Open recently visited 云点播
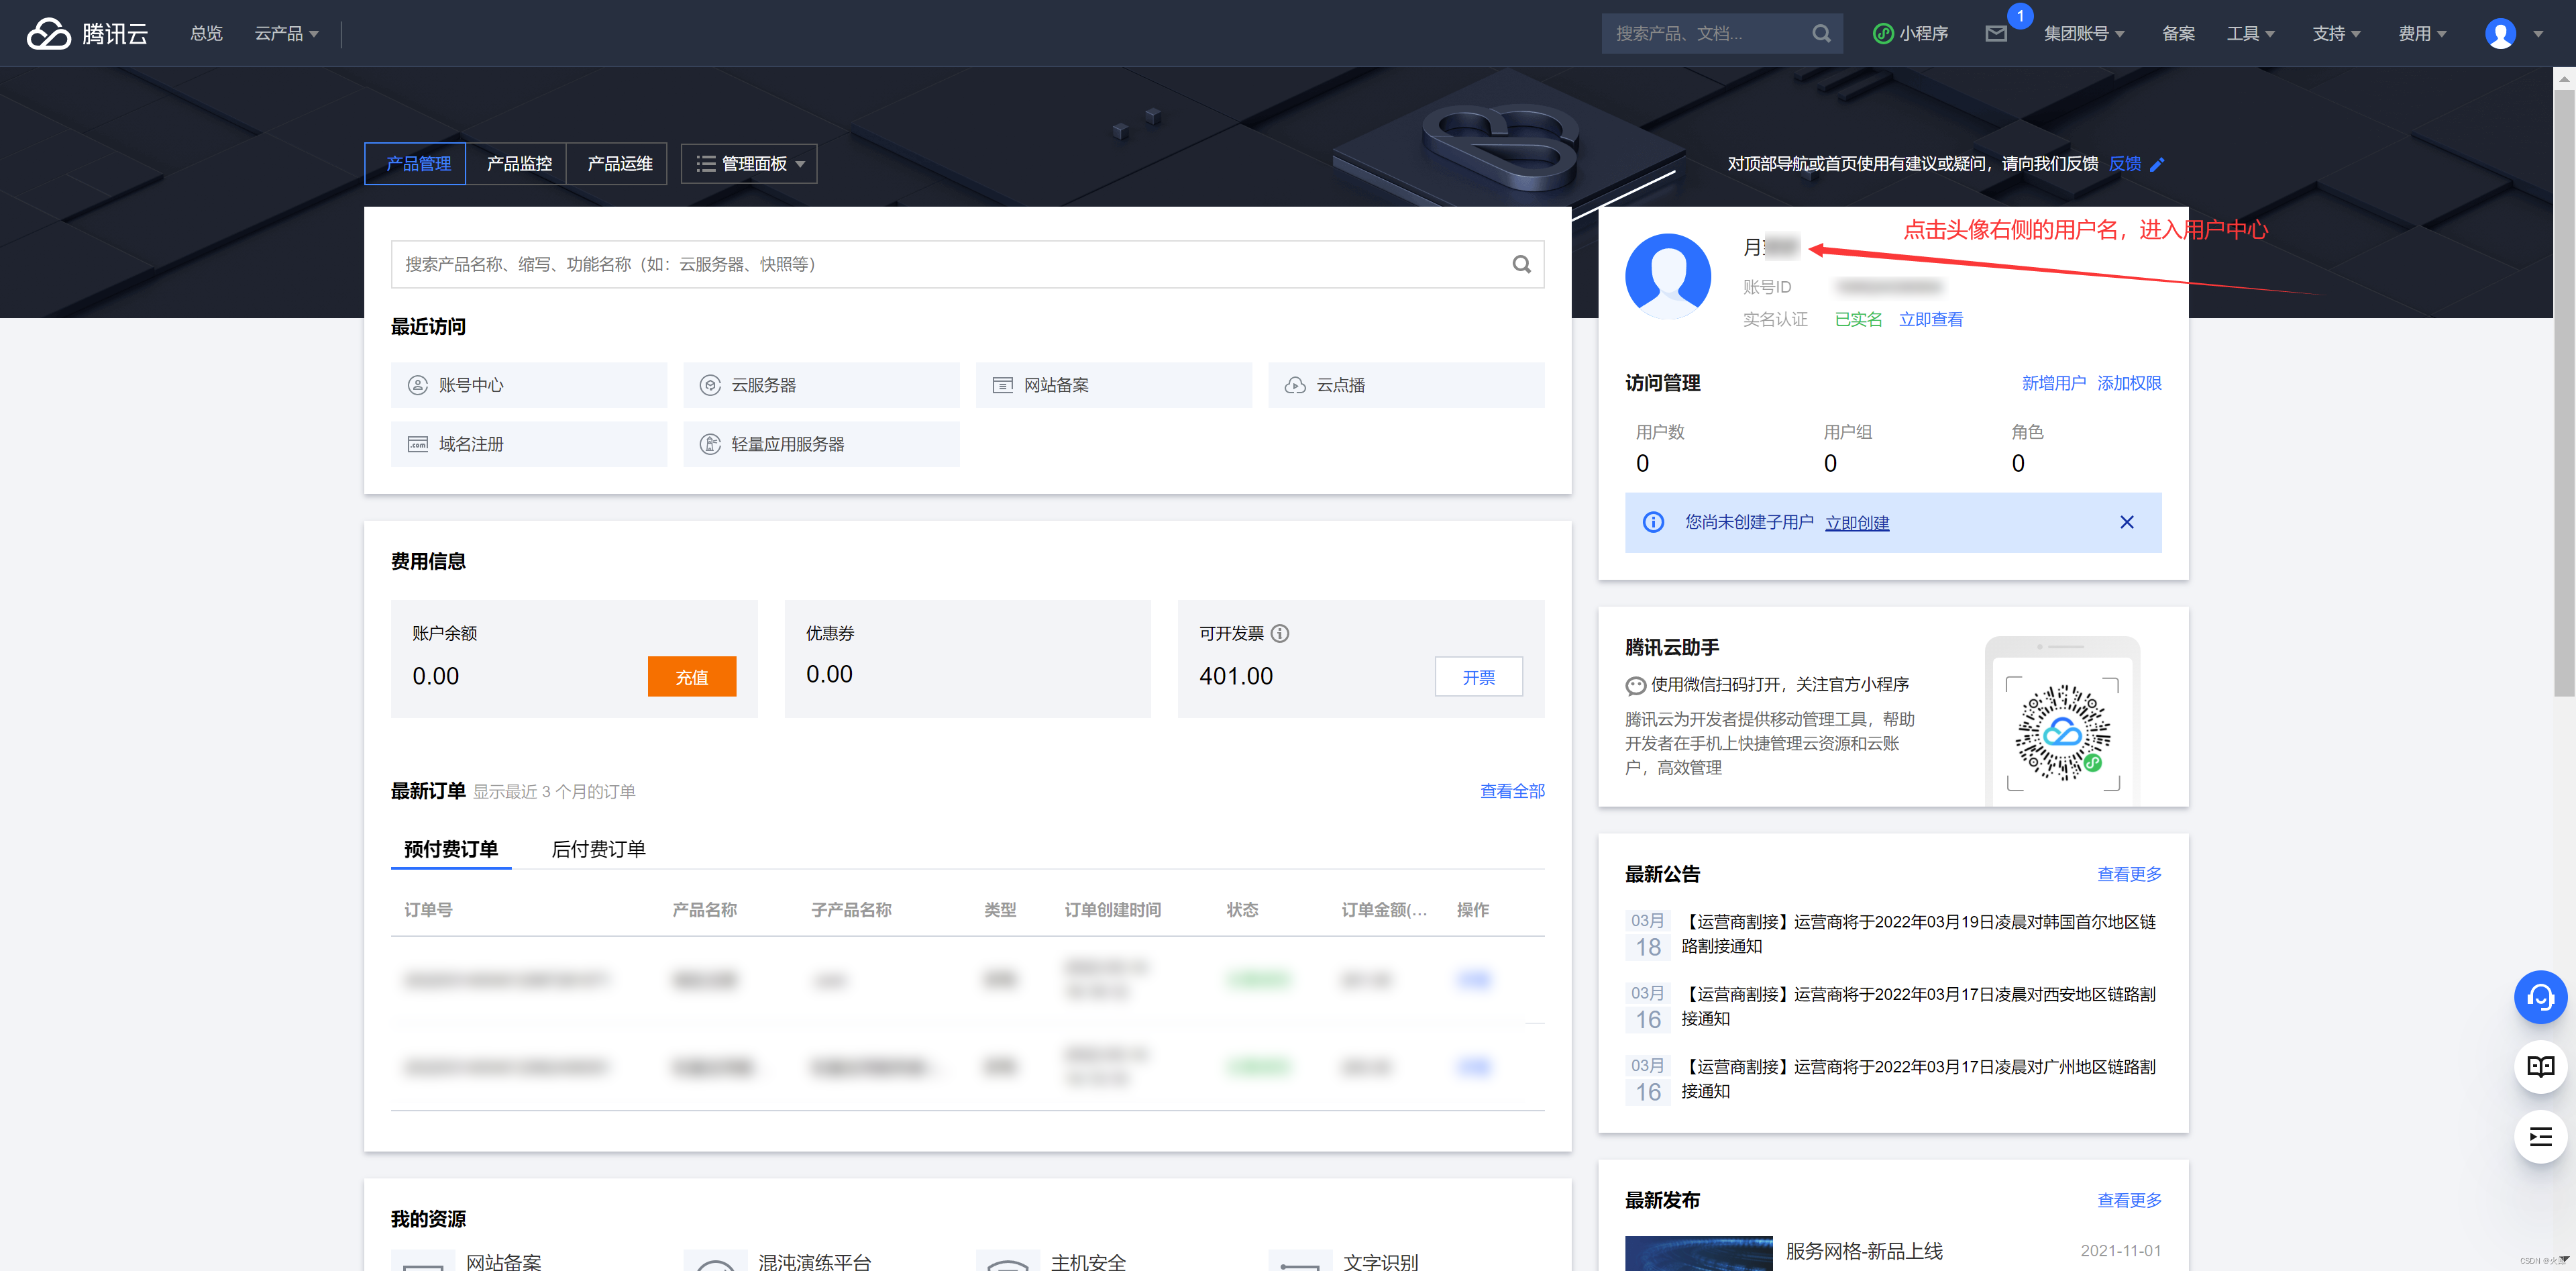This screenshot has height=1271, width=2576. tap(1406, 385)
